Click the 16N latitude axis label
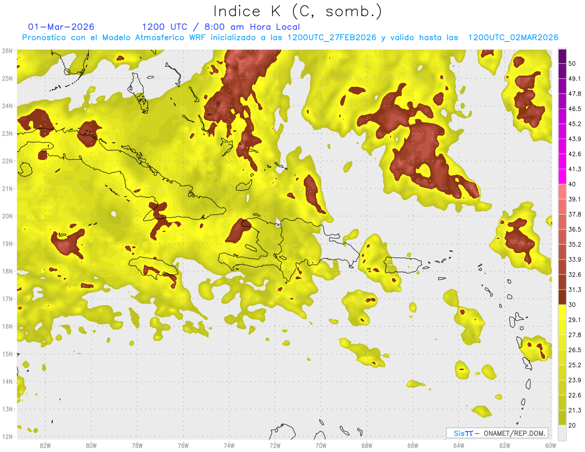 (x=7, y=326)
